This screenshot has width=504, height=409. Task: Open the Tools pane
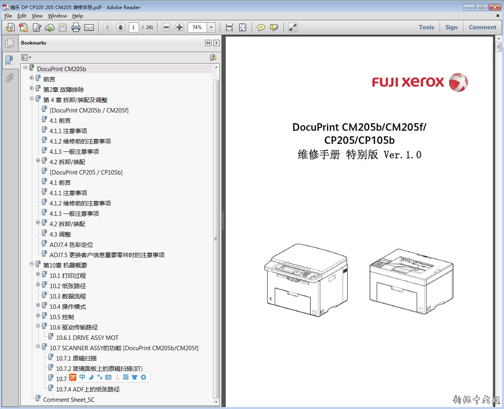[x=426, y=27]
